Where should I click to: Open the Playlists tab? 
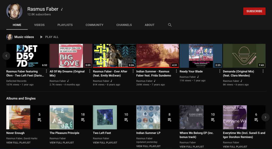click(x=65, y=25)
